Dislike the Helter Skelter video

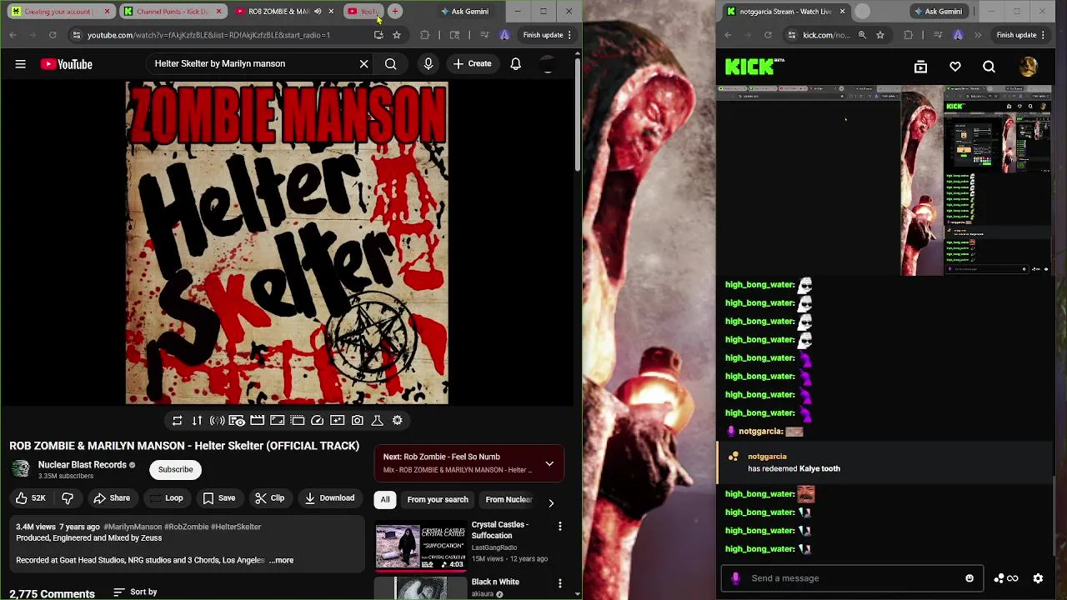pos(68,498)
